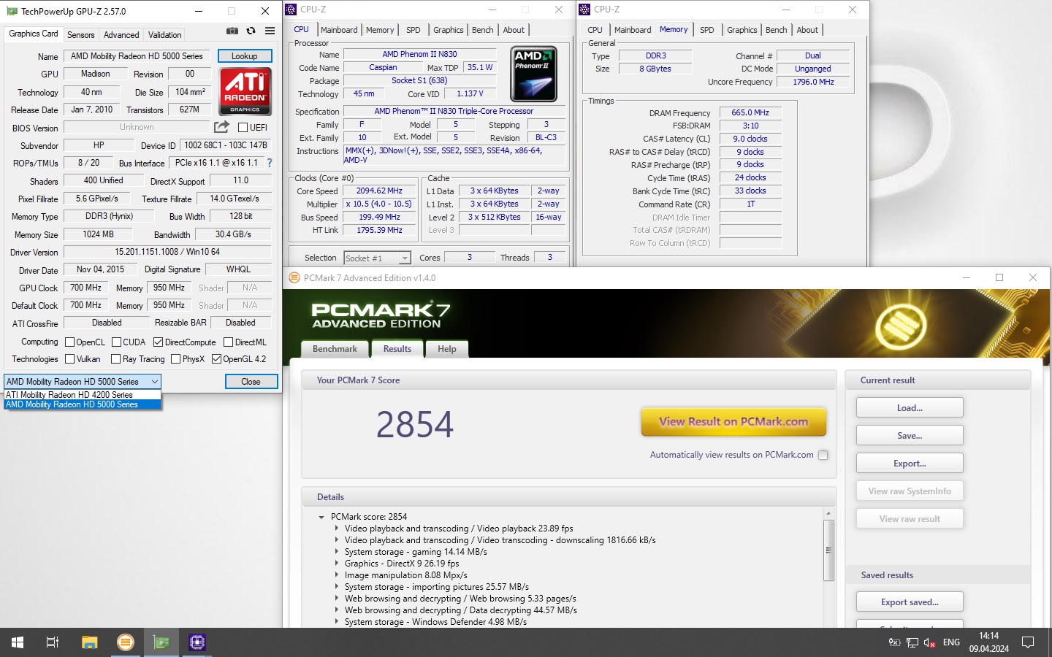Toggle the OpenCL checkbox
This screenshot has height=657, width=1052.
70,342
